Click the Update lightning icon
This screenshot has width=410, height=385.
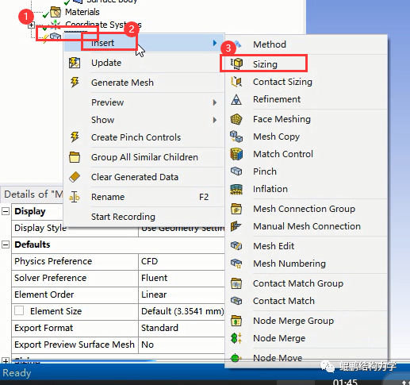pos(75,63)
